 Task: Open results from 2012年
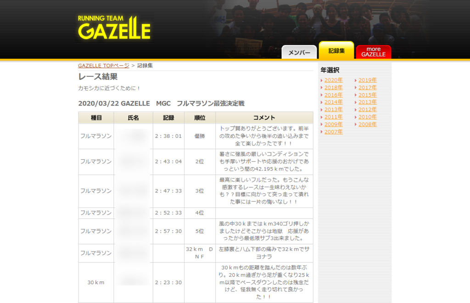pos(367,109)
